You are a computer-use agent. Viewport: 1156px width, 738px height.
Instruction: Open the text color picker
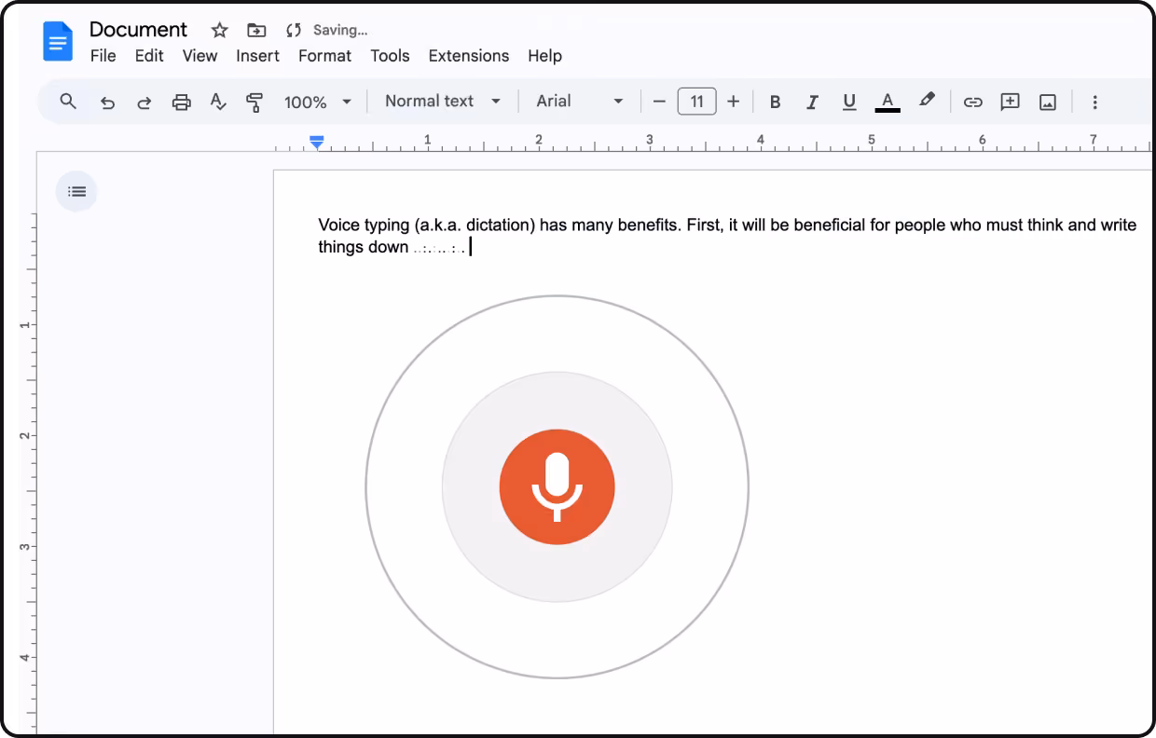(x=888, y=102)
